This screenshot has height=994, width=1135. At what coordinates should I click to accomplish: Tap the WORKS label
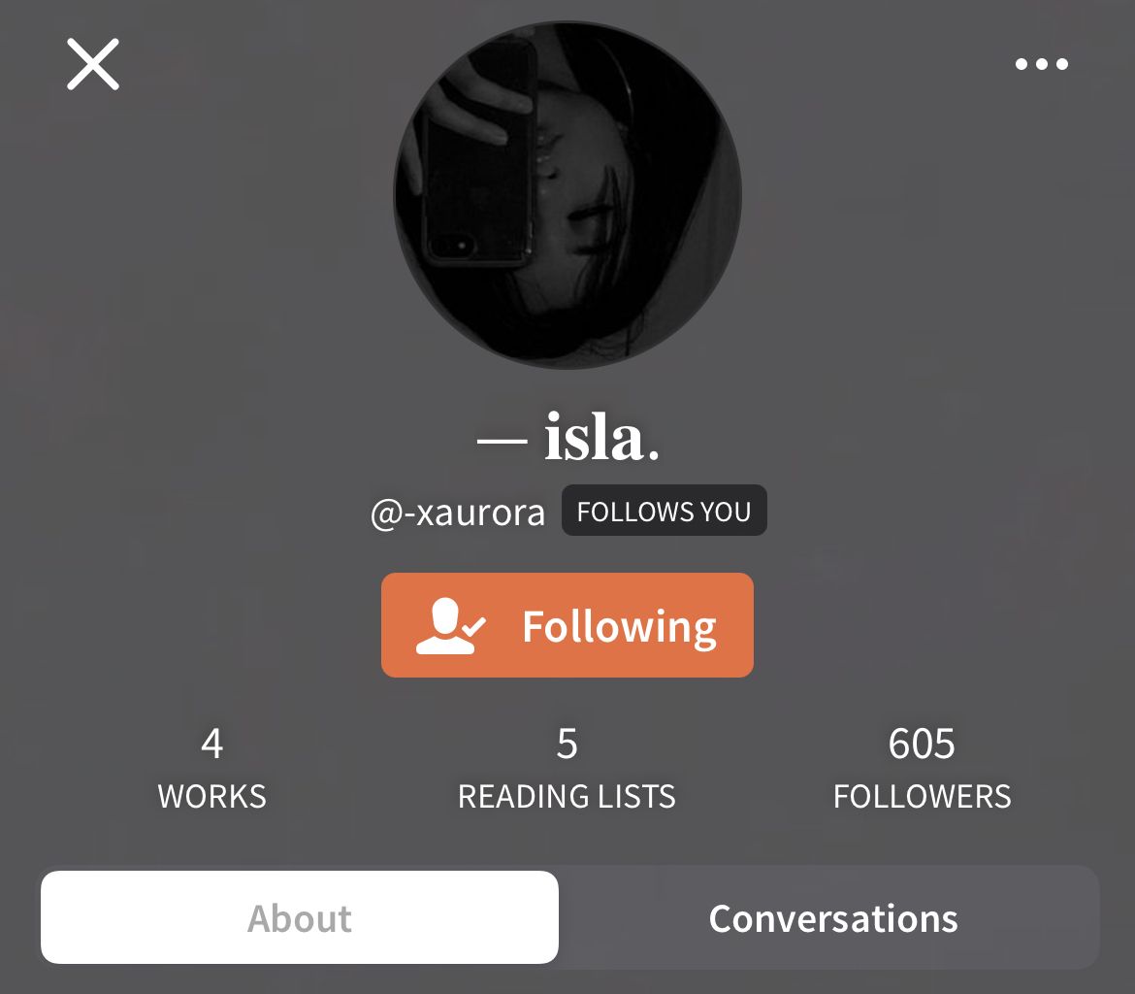coord(211,796)
